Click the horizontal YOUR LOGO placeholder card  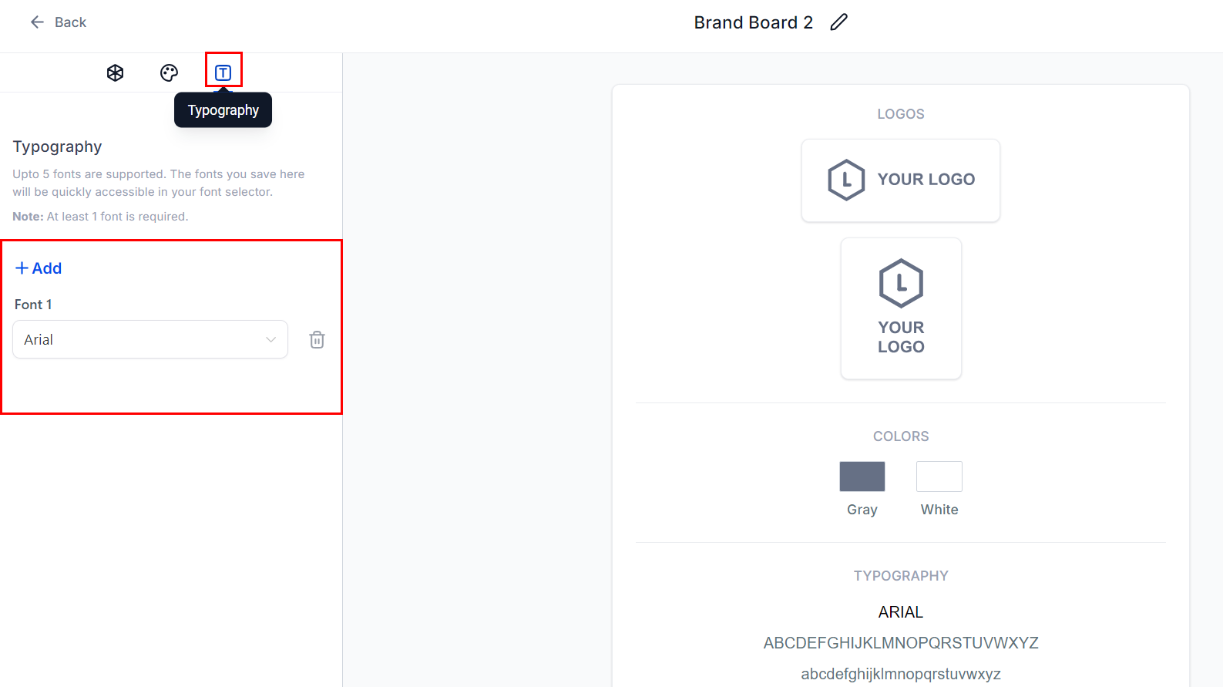click(900, 180)
